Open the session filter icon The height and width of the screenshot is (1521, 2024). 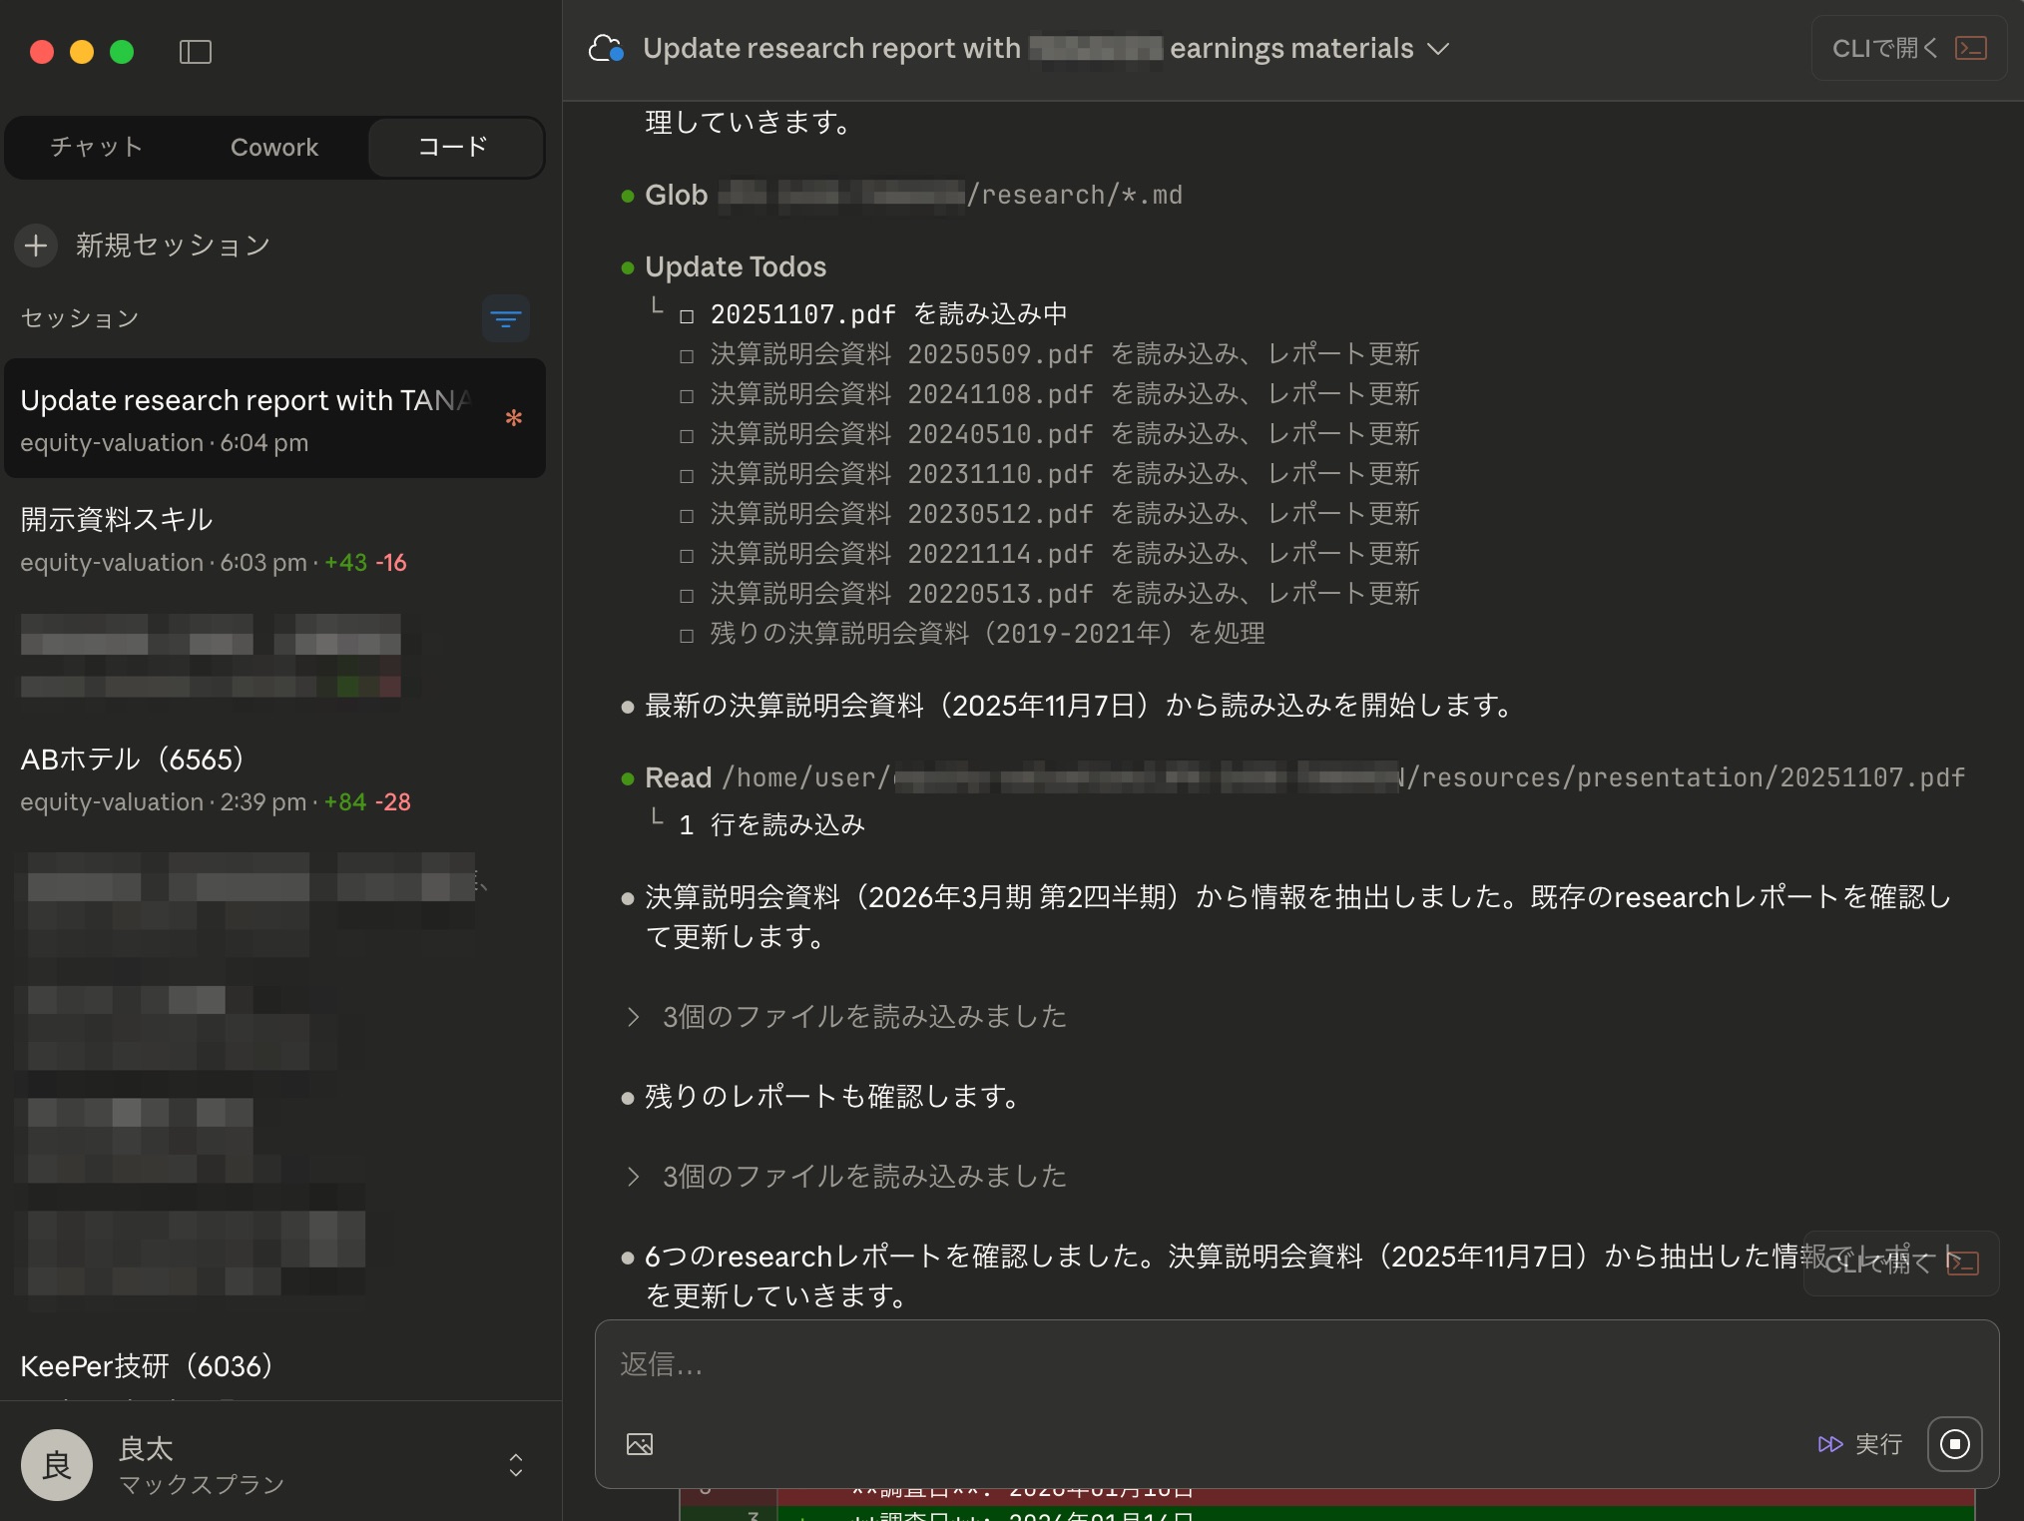[x=505, y=318]
